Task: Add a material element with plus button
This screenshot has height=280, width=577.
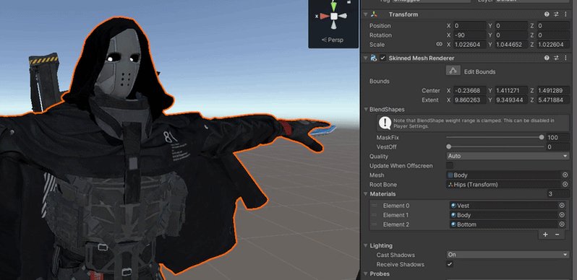Action: pyautogui.click(x=545, y=235)
